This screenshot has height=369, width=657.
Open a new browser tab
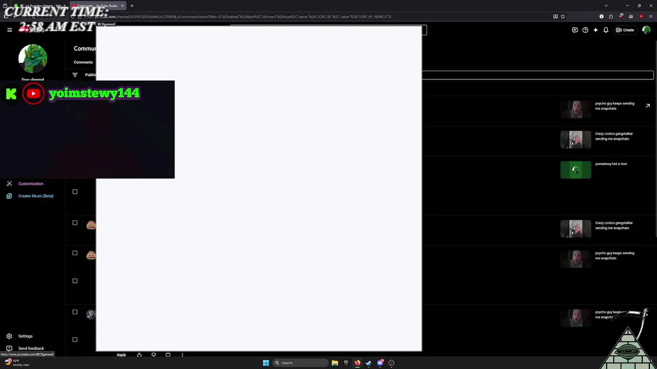(132, 6)
